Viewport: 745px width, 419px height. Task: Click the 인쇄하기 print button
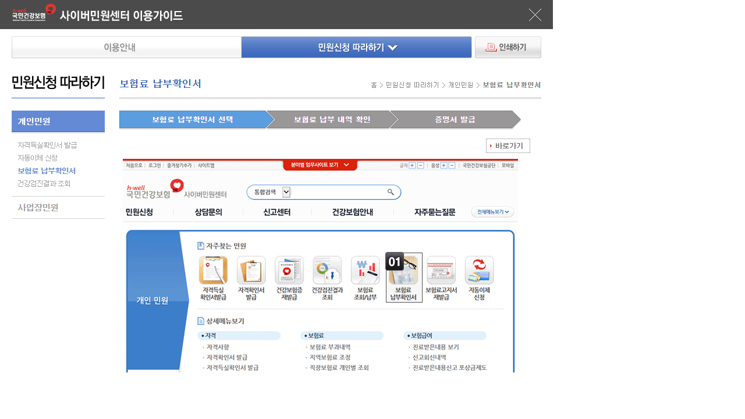pos(508,47)
